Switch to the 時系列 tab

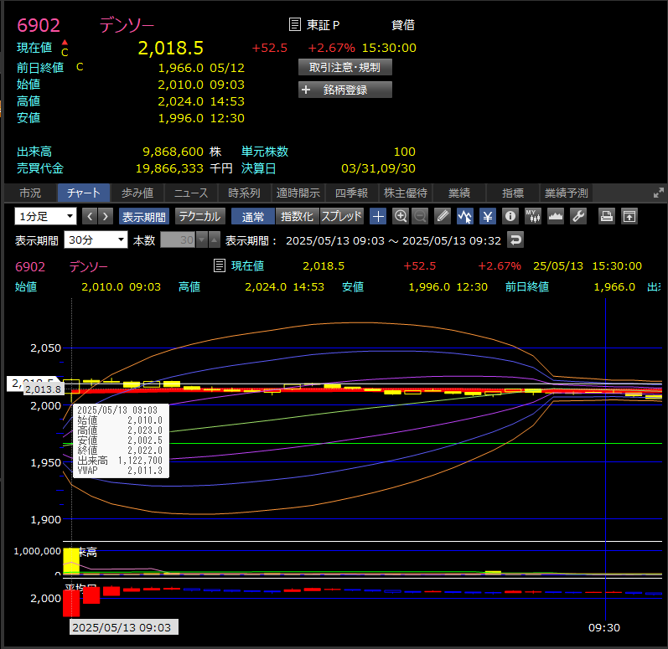[244, 193]
